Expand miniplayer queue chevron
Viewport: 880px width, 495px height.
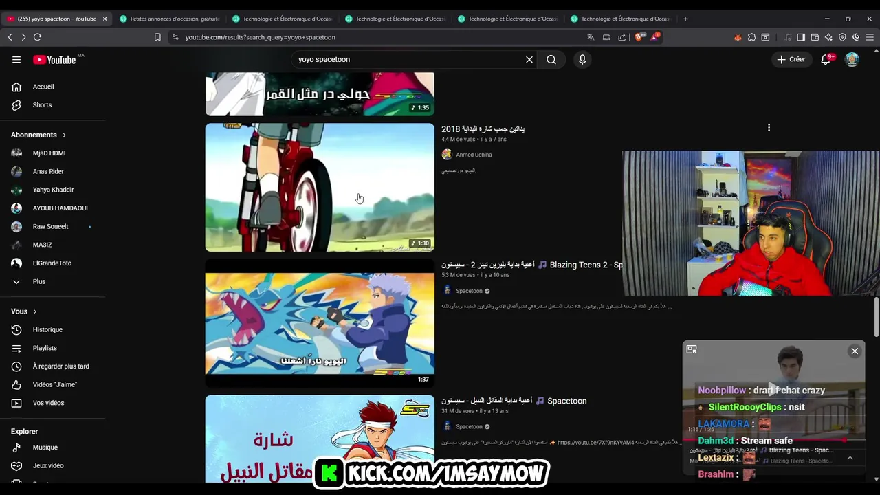(850, 458)
